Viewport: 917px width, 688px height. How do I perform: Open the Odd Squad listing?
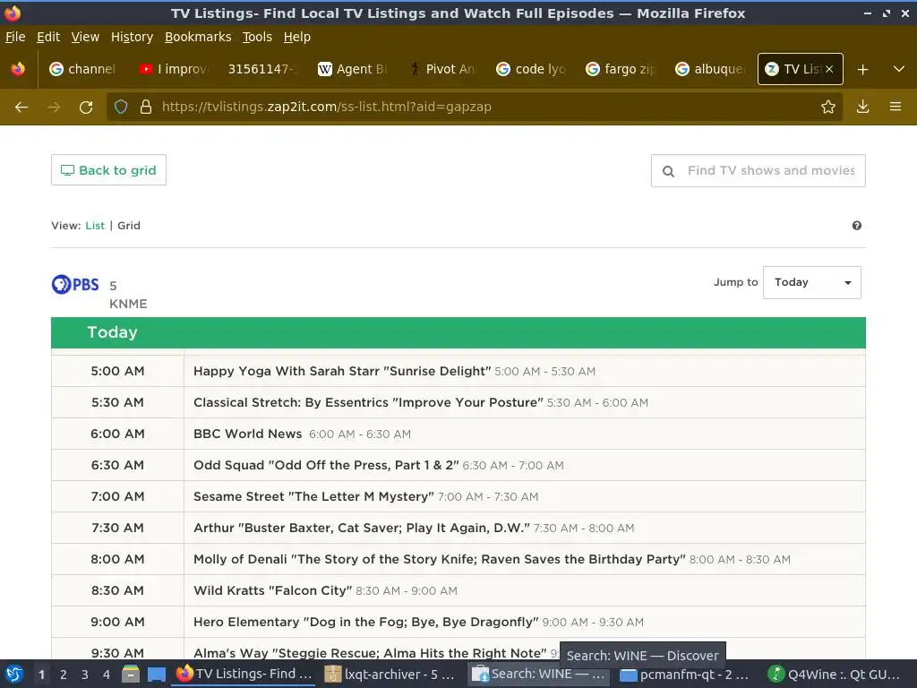(326, 465)
